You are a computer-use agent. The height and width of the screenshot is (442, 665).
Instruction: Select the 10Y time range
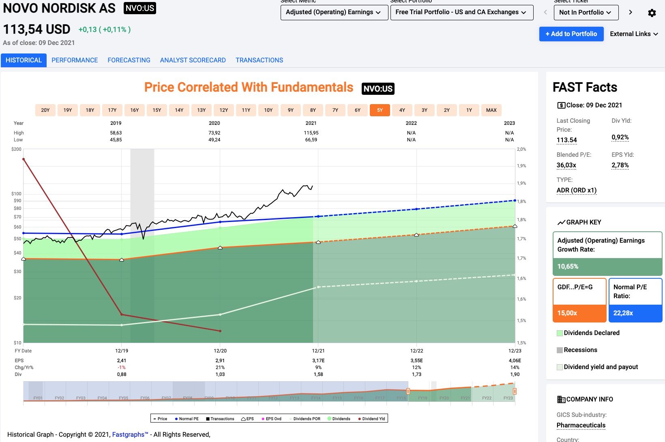[x=268, y=110]
